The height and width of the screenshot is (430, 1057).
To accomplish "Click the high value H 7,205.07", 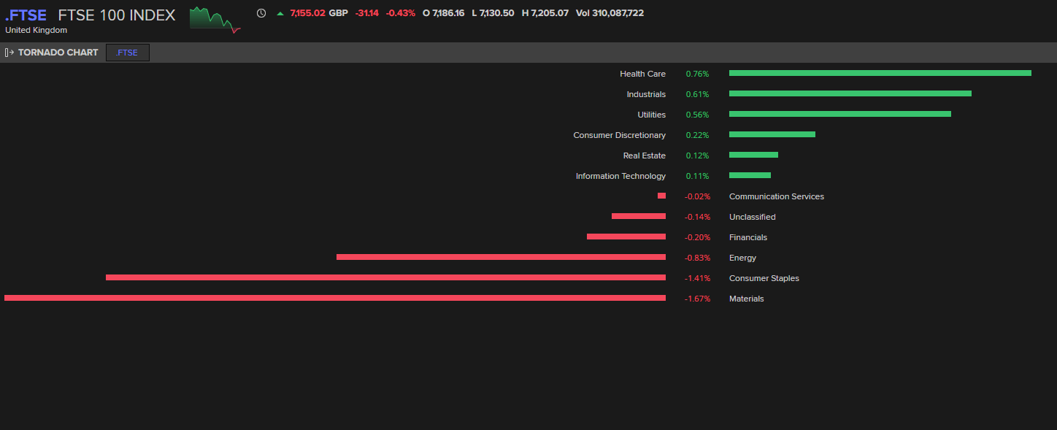I will tap(545, 13).
